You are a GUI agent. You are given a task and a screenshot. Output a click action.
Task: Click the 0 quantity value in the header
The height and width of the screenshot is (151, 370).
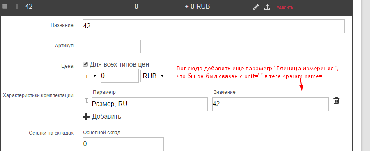136,7
